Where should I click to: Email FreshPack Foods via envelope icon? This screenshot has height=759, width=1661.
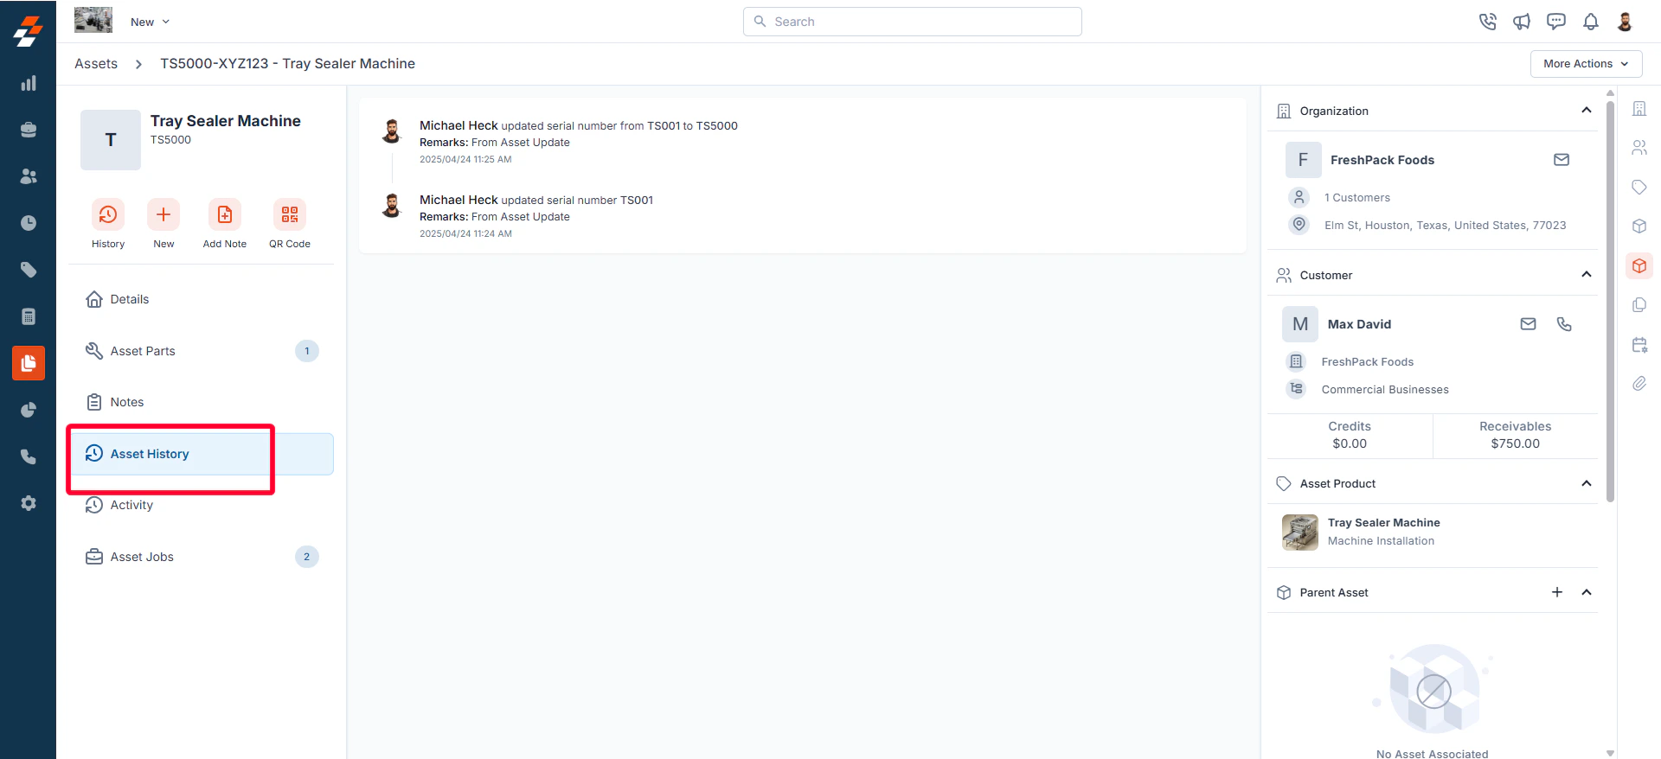pyautogui.click(x=1562, y=160)
